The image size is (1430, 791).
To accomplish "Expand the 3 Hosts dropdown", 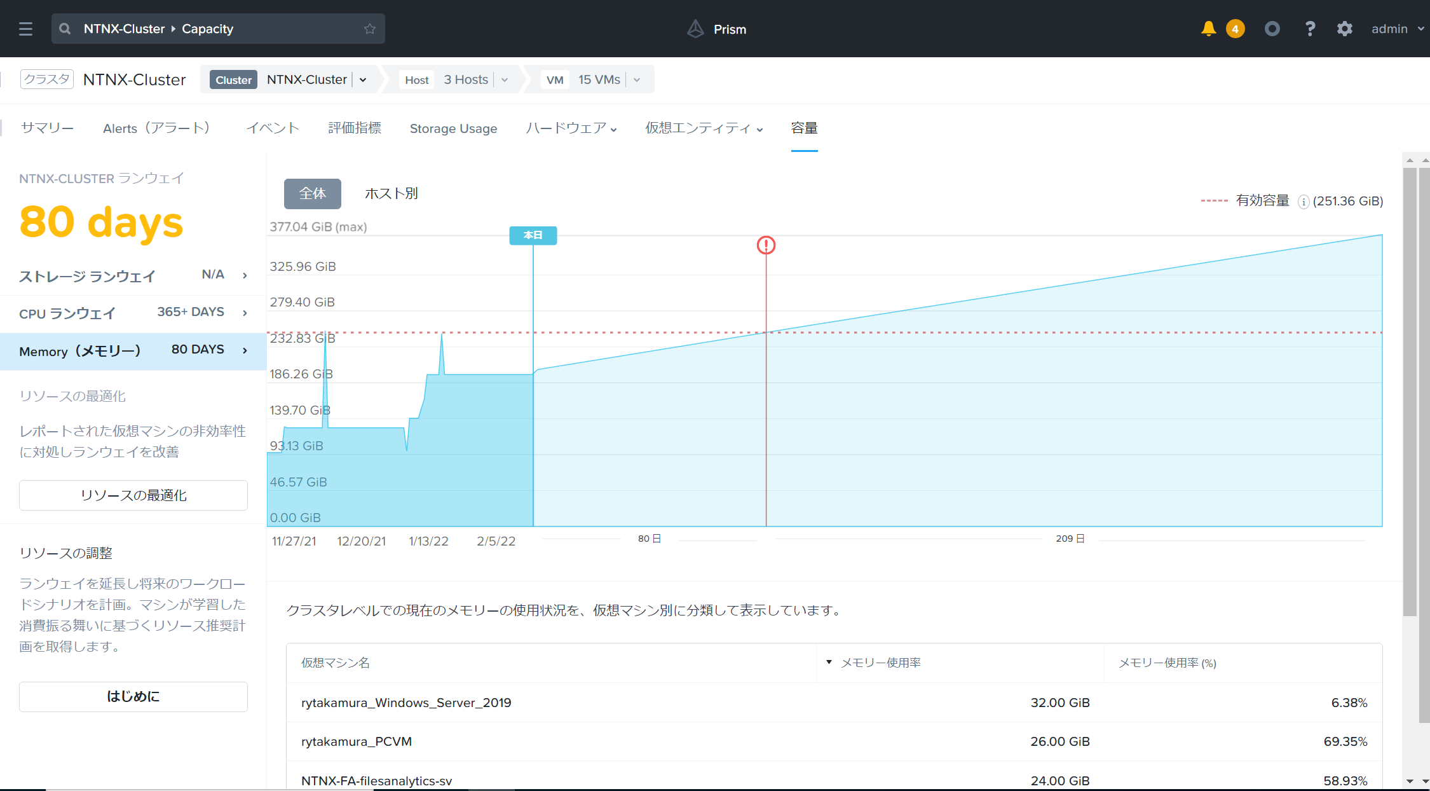I will click(505, 80).
